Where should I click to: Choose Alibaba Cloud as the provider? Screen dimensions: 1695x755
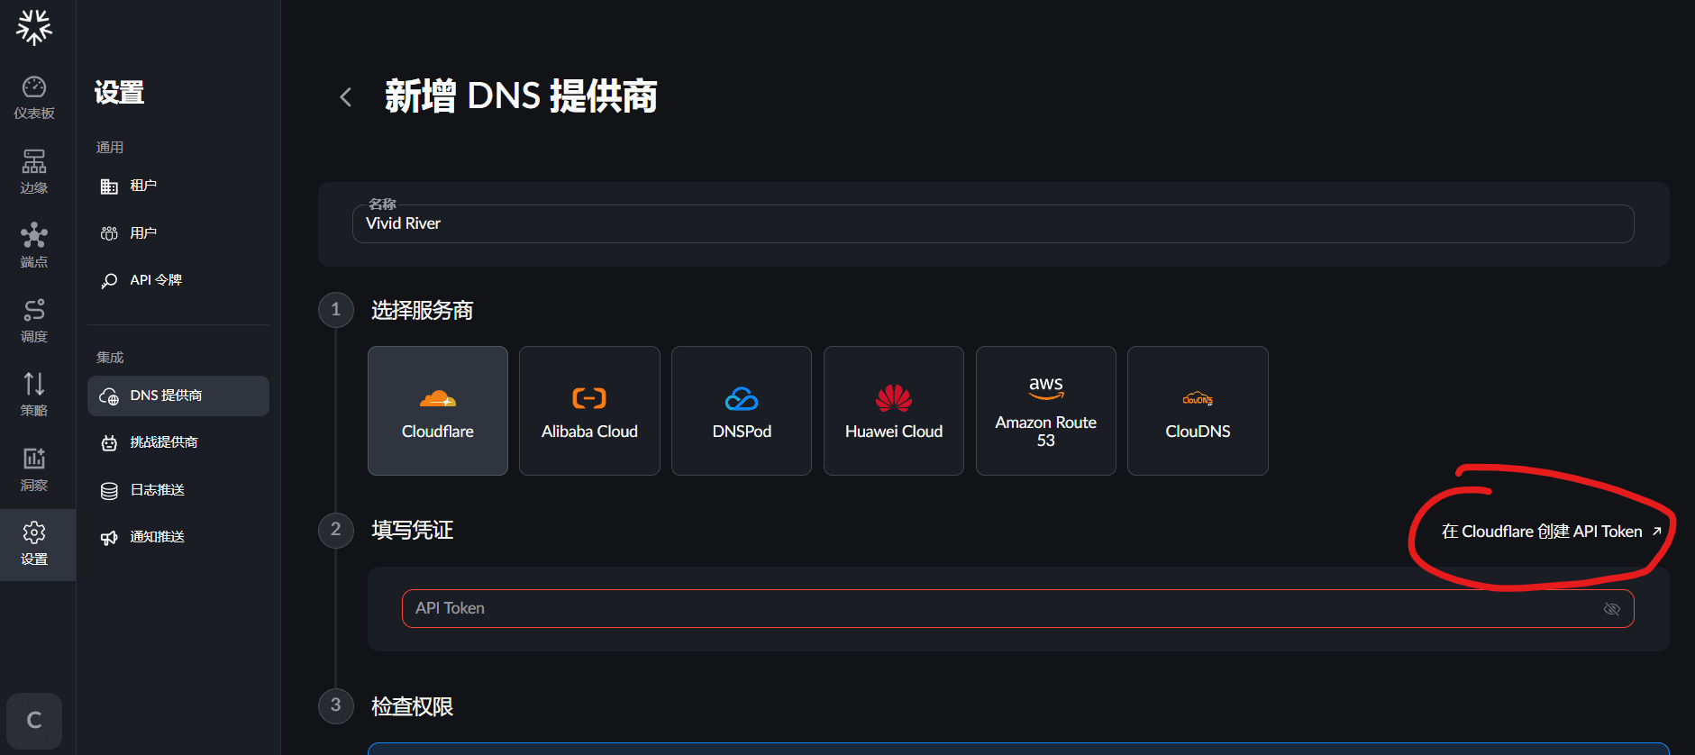point(589,411)
